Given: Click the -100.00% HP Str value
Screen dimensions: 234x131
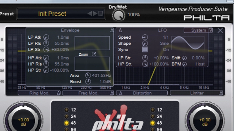Looking at the screenshot, I should pos(60,70).
